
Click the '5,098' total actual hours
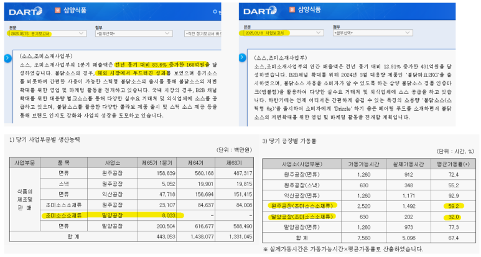click(x=408, y=238)
